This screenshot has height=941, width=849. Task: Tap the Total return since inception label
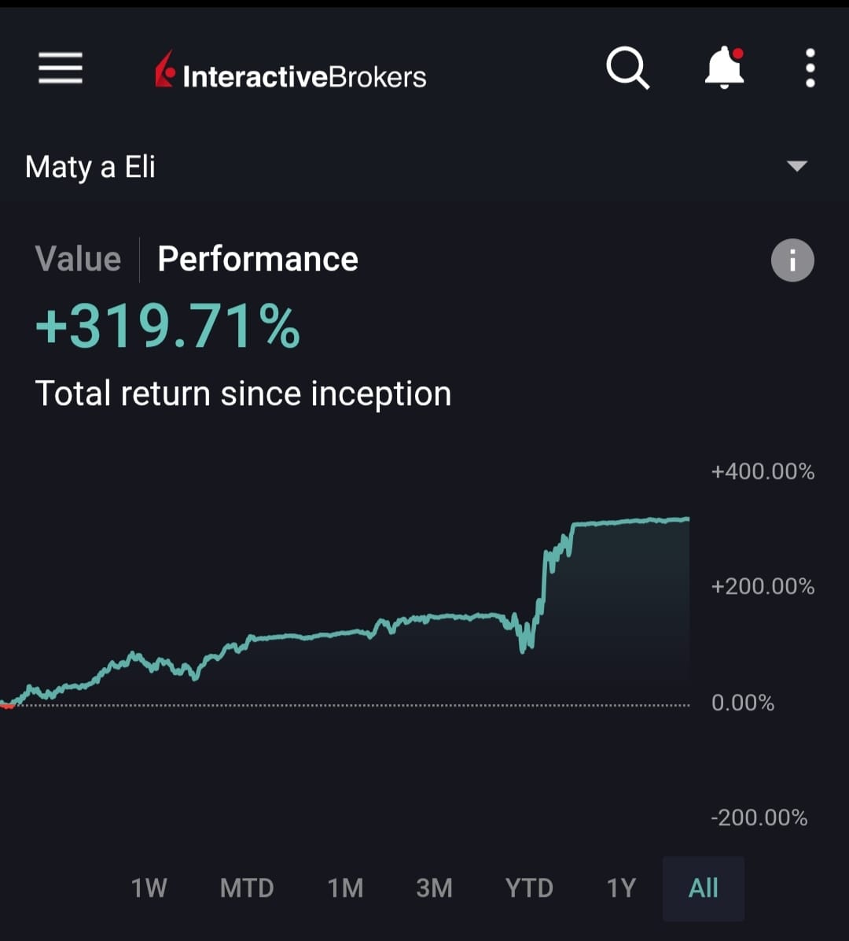[243, 393]
